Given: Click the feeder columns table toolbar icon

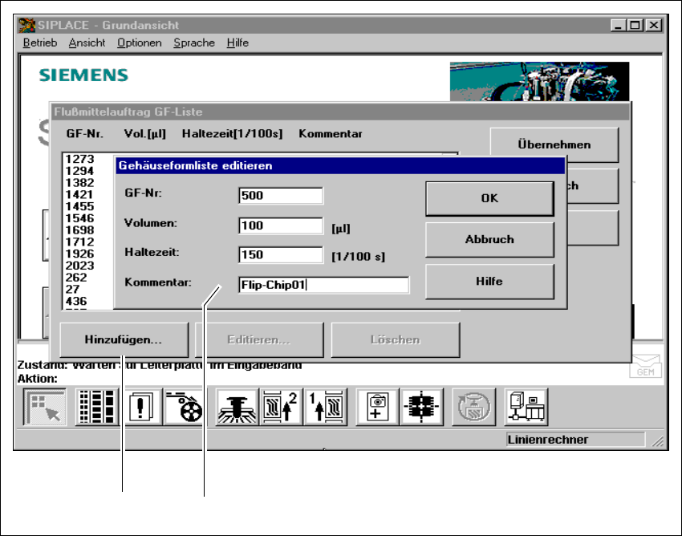Looking at the screenshot, I should (97, 407).
